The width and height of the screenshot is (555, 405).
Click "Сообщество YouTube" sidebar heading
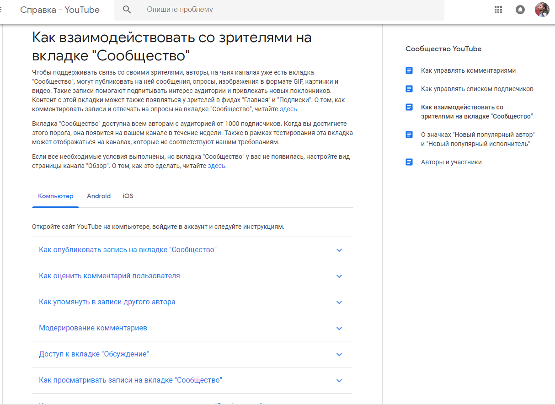point(443,49)
